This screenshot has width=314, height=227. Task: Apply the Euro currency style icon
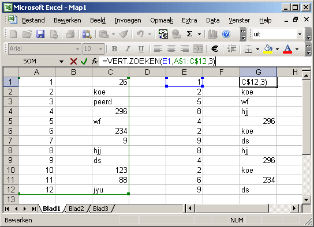tap(215, 49)
